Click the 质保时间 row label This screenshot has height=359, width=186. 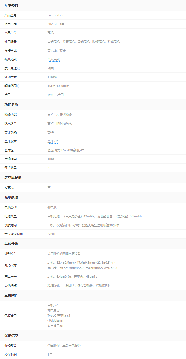coord(11,354)
